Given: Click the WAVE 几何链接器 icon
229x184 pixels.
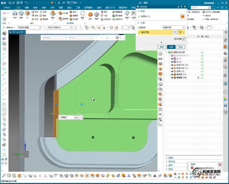Looking at the screenshot, I should click(203, 12).
